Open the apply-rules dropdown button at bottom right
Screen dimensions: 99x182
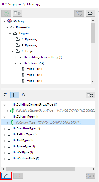(x=91, y=176)
